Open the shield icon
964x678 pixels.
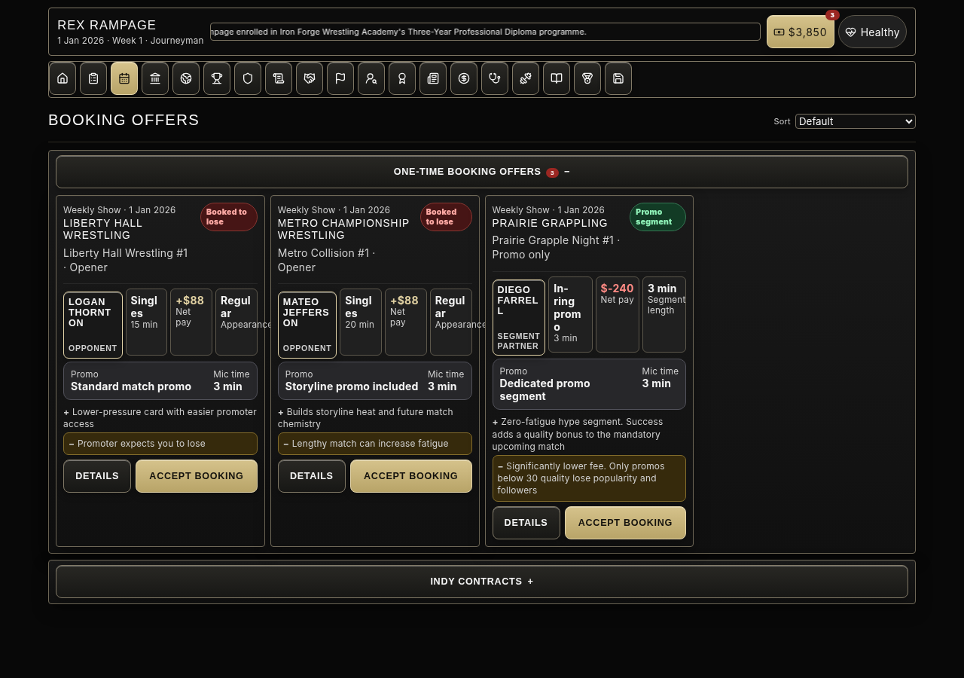[x=248, y=78]
